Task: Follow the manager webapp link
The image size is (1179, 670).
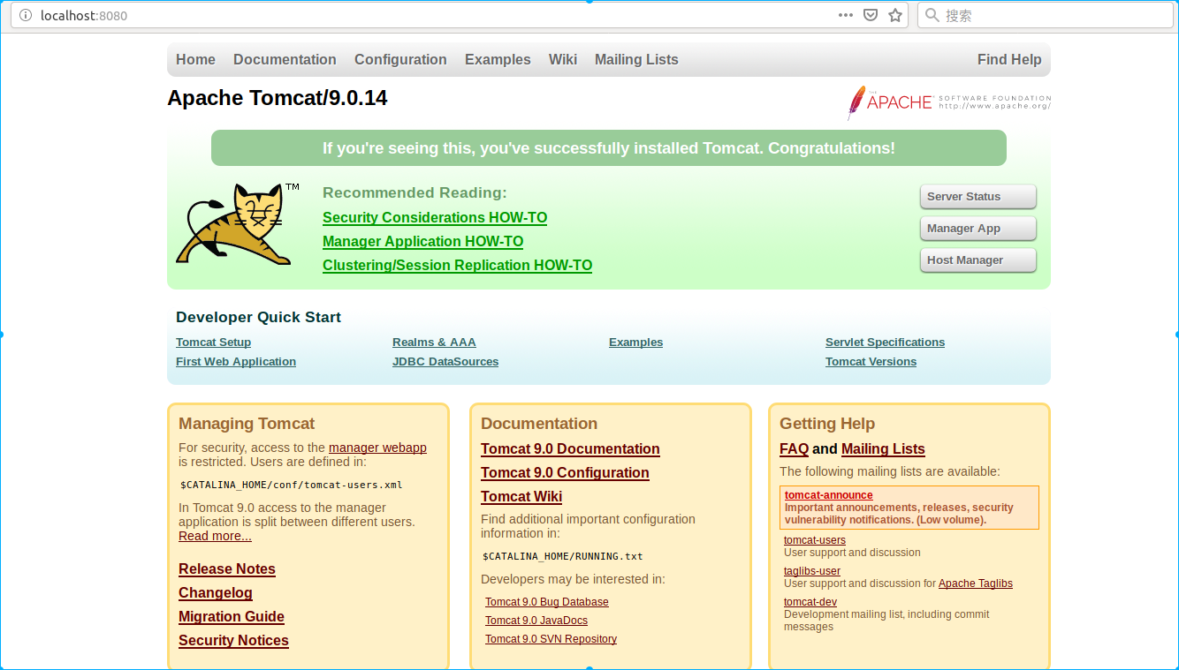Action: pos(377,448)
